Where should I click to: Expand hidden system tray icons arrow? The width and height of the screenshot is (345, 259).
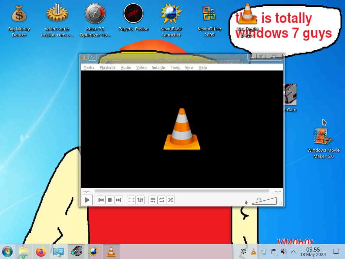pos(293,252)
